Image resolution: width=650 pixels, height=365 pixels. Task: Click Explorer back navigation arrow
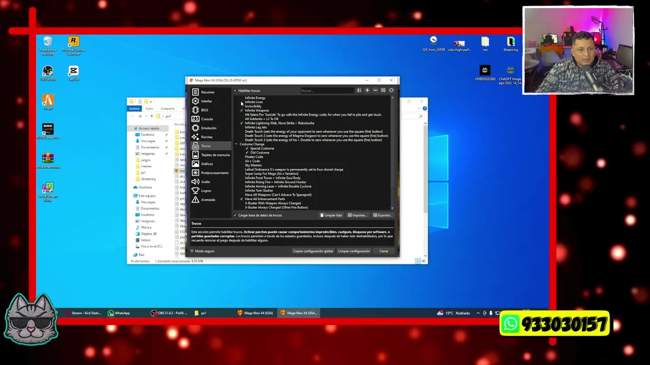tap(133, 117)
